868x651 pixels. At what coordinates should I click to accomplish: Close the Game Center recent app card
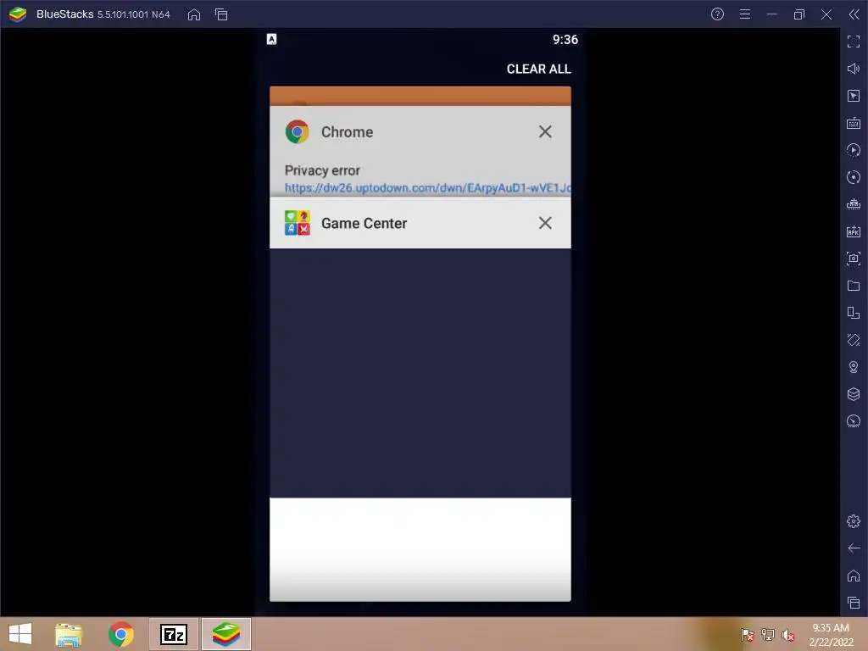(545, 223)
